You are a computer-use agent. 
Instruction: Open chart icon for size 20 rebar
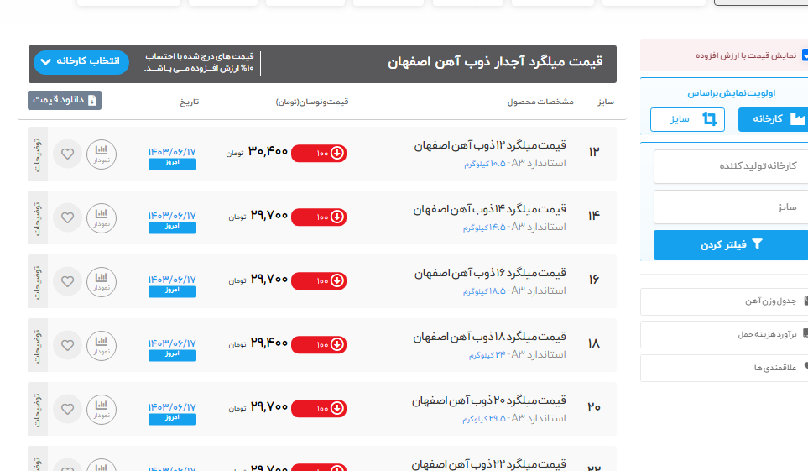point(102,409)
